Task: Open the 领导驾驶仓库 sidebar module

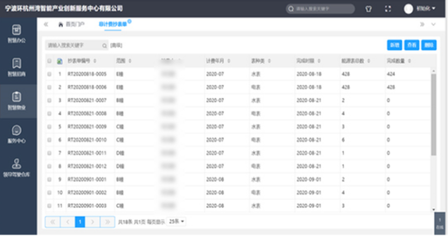Action: (x=17, y=168)
